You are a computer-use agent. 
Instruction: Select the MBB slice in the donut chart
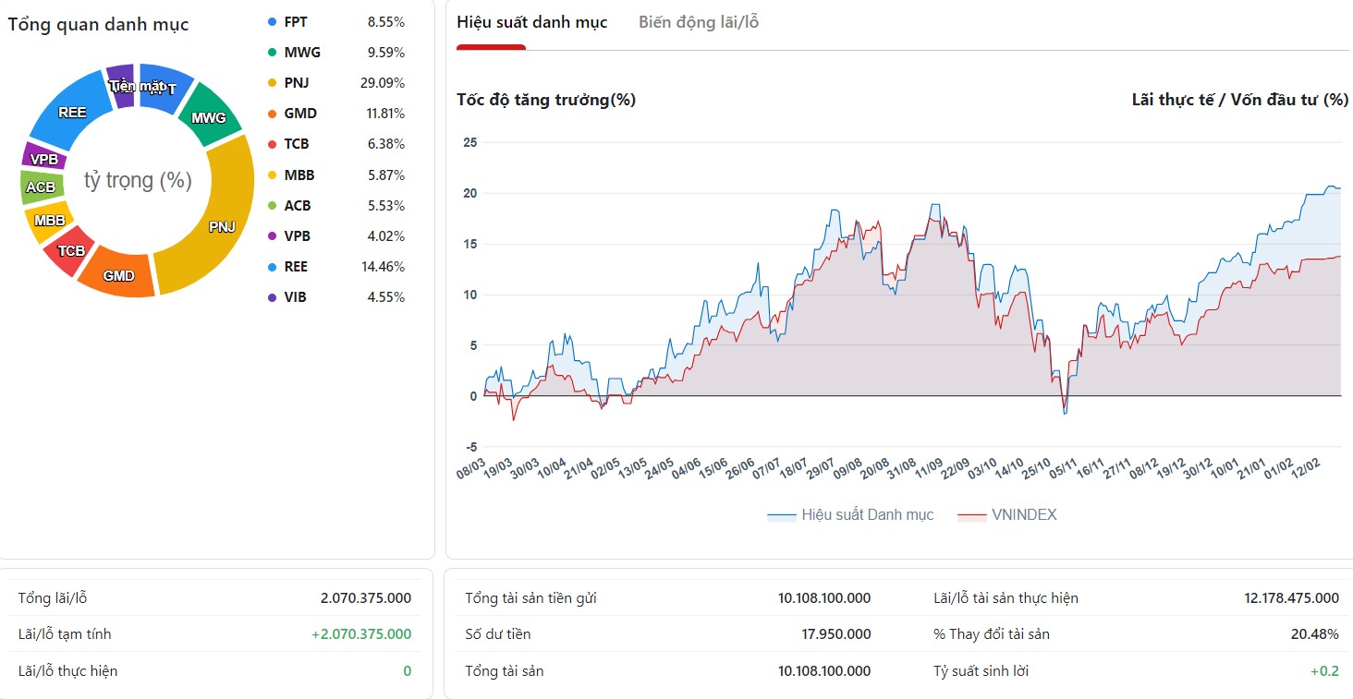click(50, 221)
